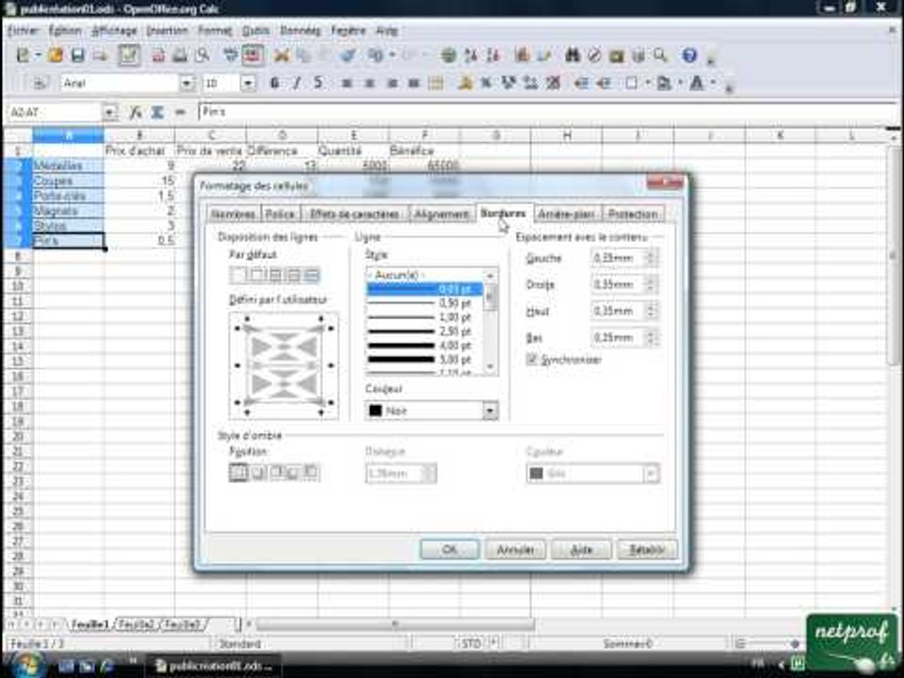The width and height of the screenshot is (904, 678).
Task: Click the Page preview magnifier icon
Action: pos(202,56)
